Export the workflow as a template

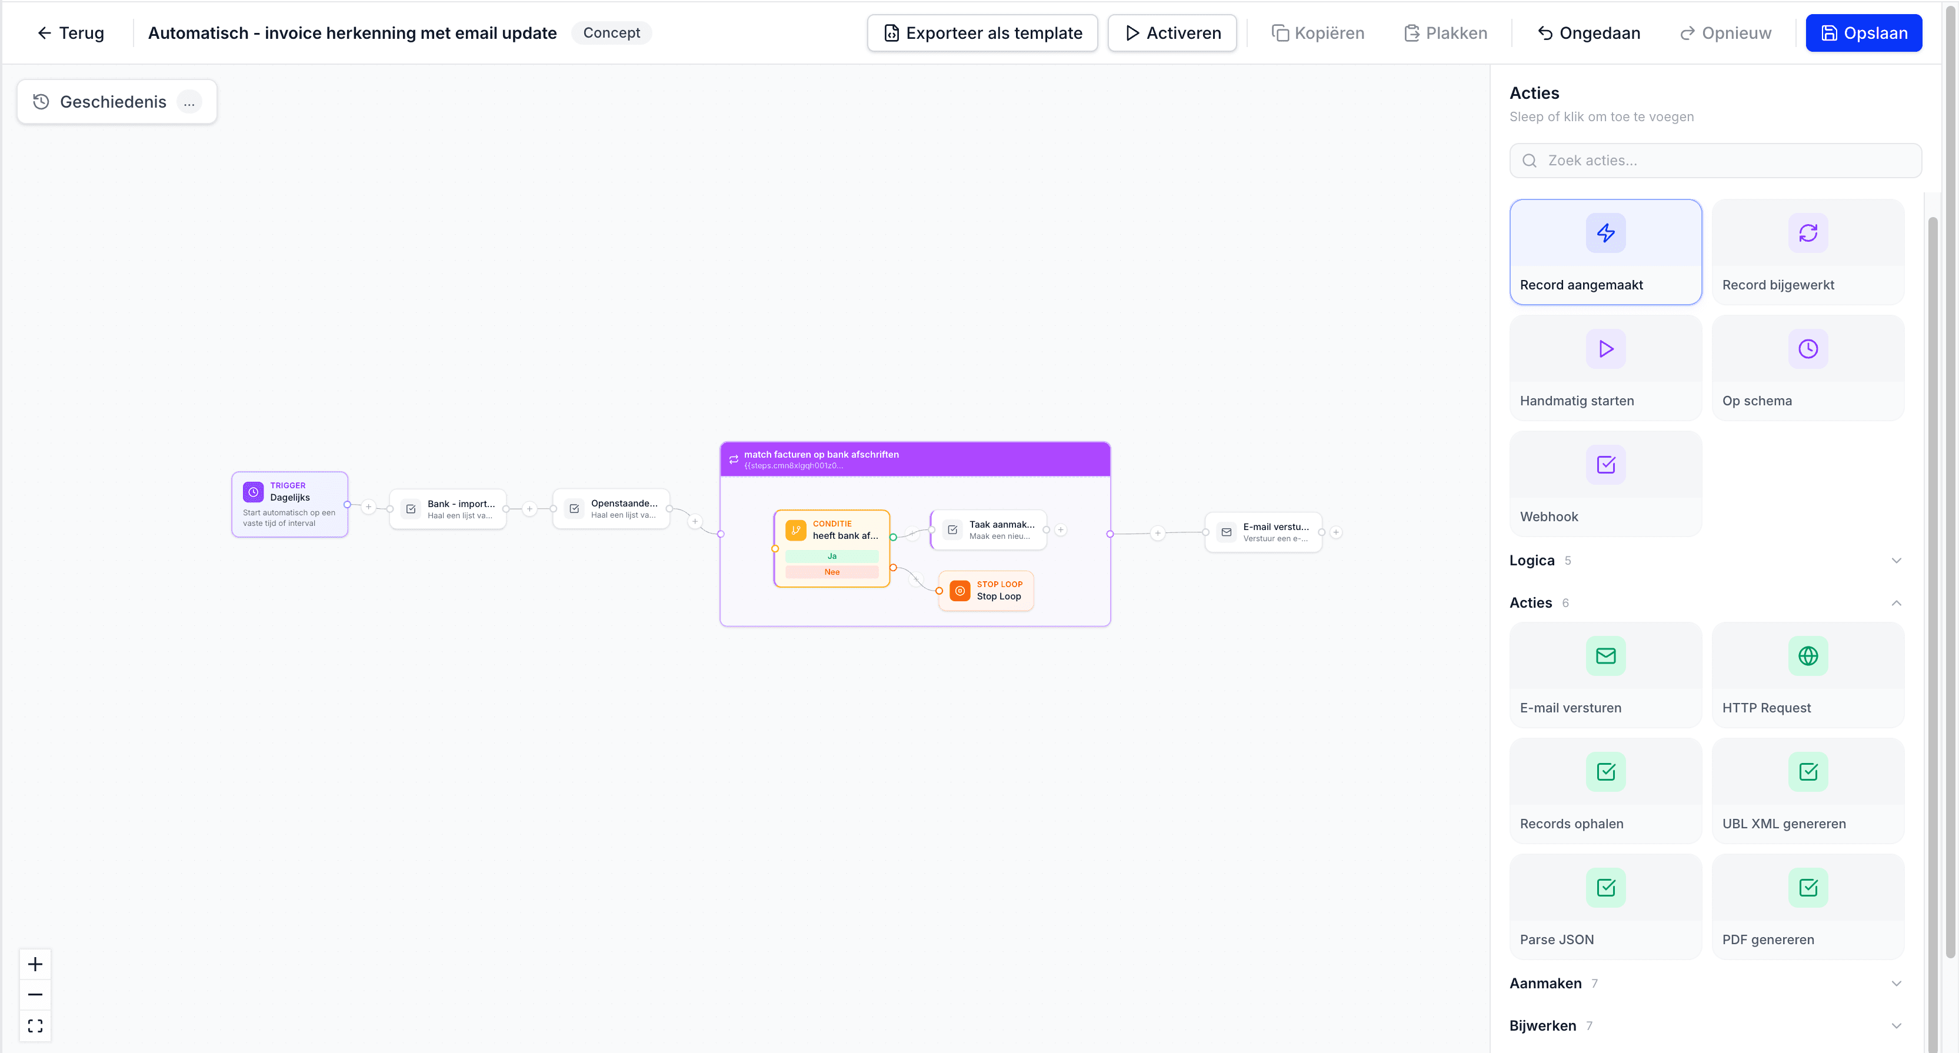[982, 33]
